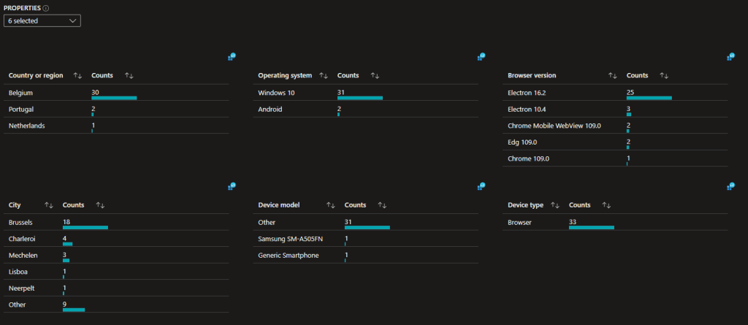Click pin icon above Operating system table
The image size is (748, 325).
tap(481, 56)
